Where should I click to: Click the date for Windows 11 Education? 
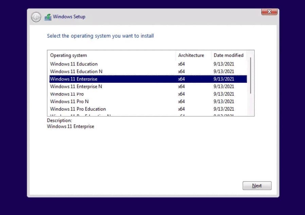pyautogui.click(x=223, y=64)
